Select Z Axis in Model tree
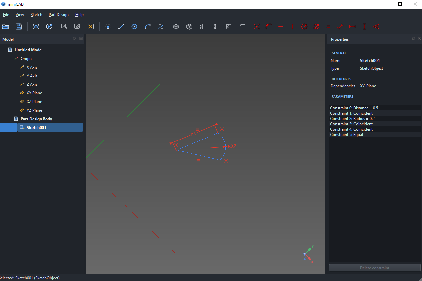The height and width of the screenshot is (281, 422). coord(32,84)
